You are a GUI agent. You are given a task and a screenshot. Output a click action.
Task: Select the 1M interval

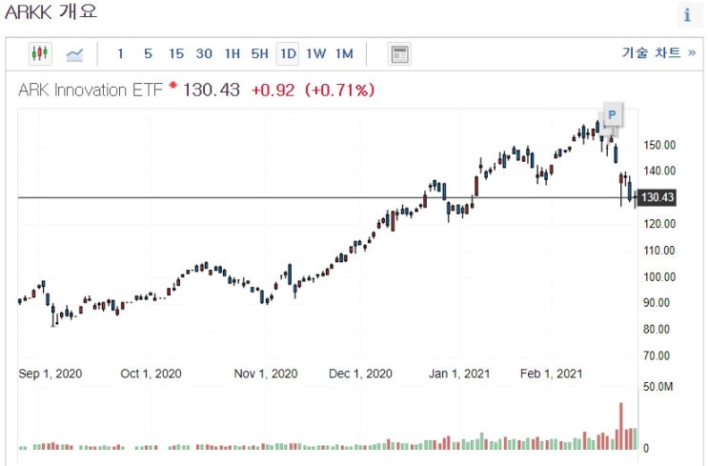tap(344, 54)
